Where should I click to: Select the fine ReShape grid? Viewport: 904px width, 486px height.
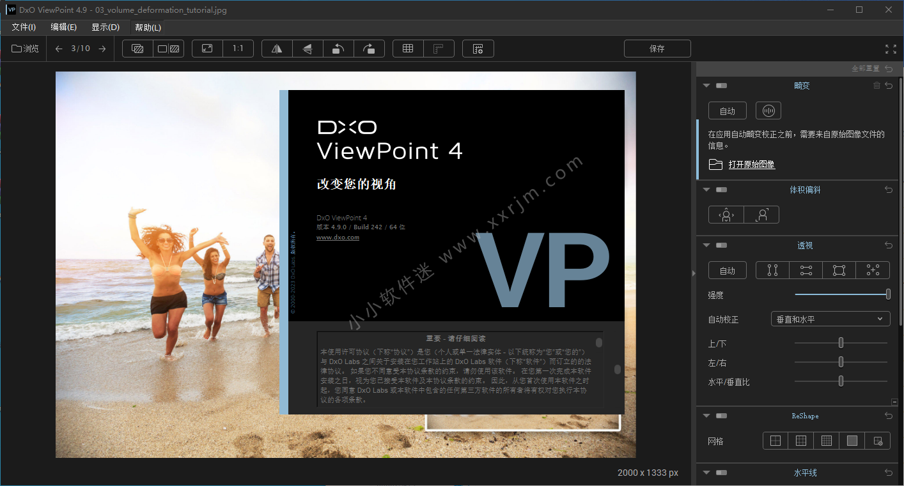coord(827,441)
